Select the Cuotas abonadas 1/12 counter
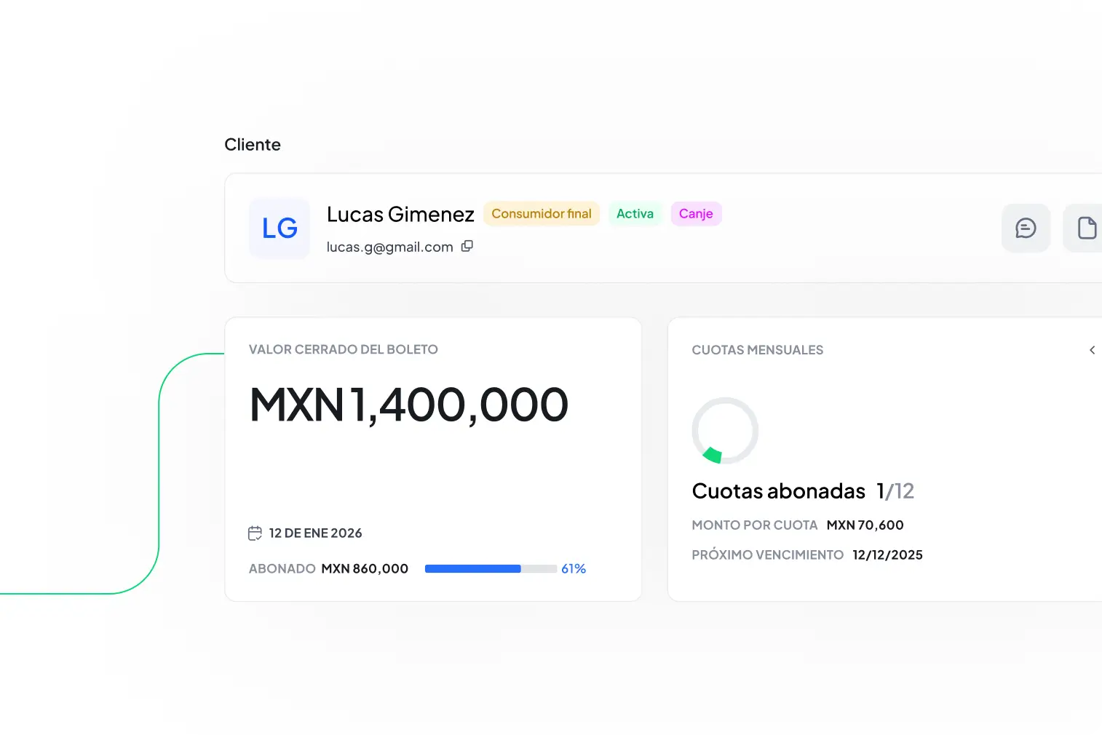 point(803,491)
